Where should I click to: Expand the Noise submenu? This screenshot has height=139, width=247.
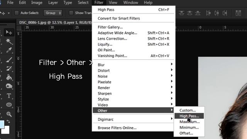tap(134, 76)
